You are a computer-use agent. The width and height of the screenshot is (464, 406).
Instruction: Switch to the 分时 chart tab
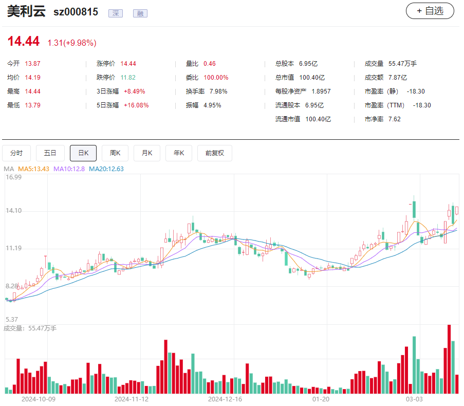tap(16, 153)
